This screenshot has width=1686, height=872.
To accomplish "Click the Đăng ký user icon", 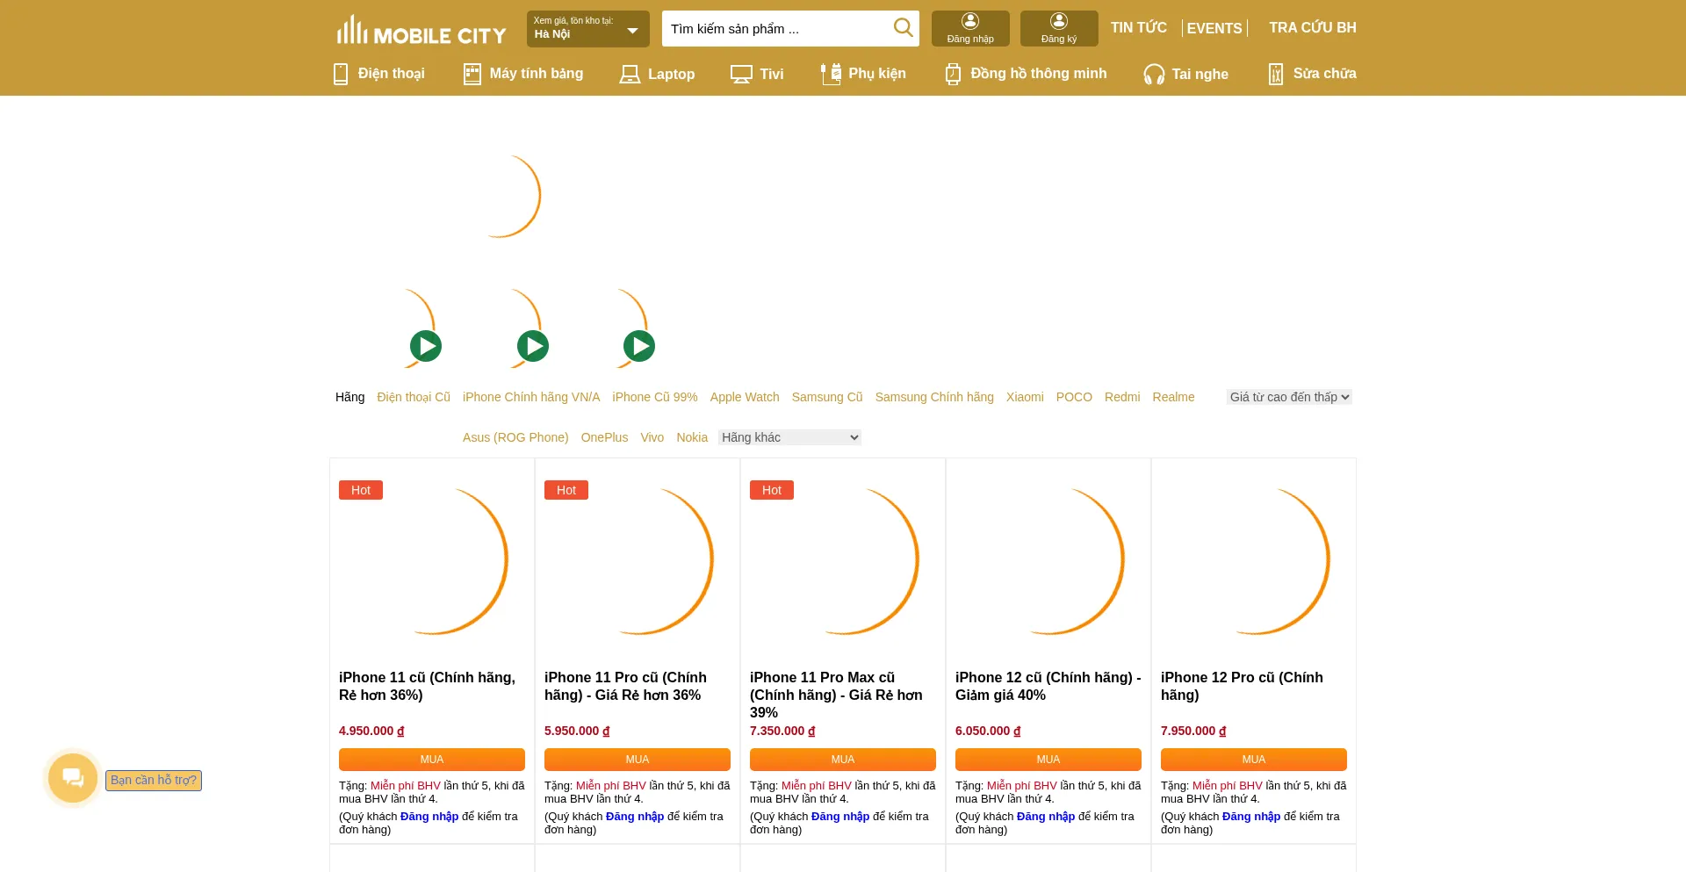I will [x=1059, y=21].
